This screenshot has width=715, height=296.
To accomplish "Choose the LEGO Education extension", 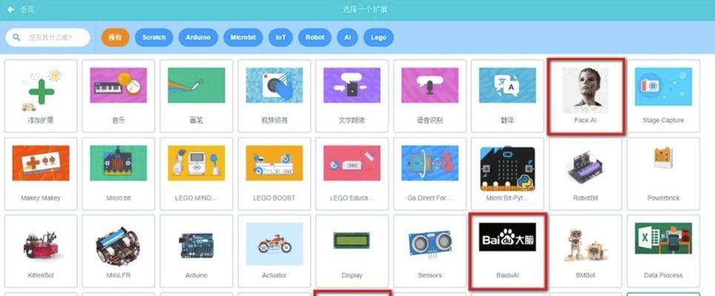I will coord(352,174).
